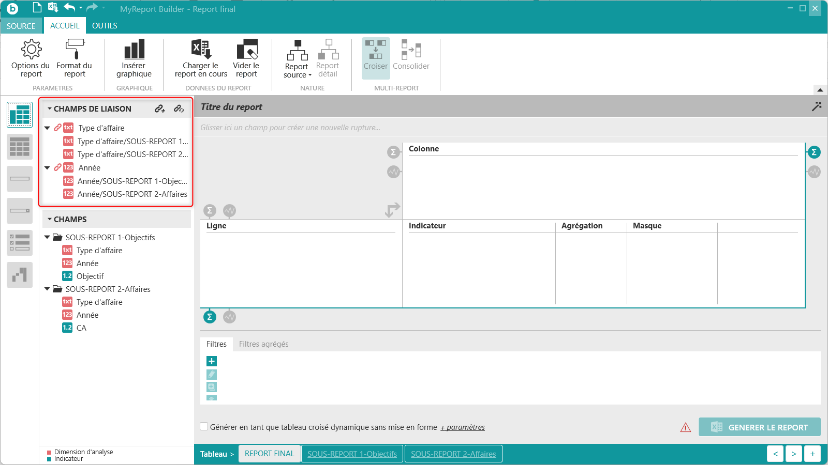Open the Report source dropdown
The height and width of the screenshot is (465, 828).
point(297,58)
